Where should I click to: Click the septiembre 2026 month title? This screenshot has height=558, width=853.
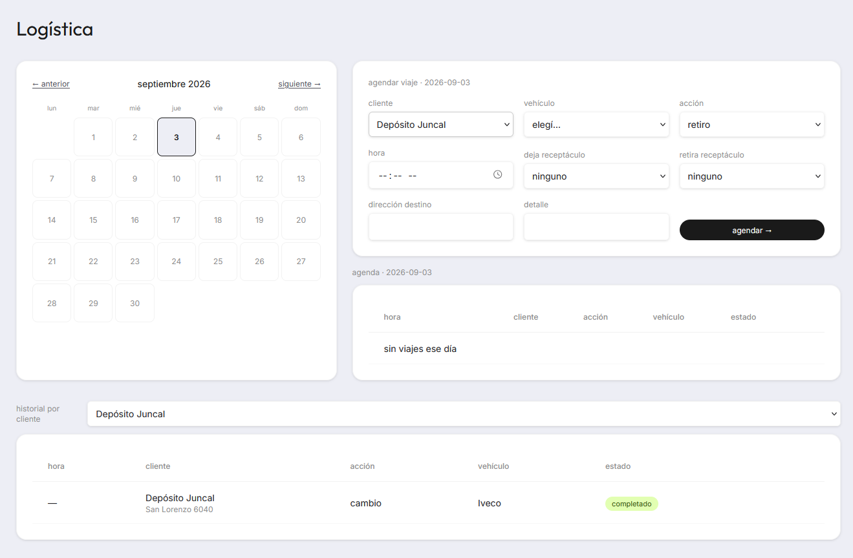(x=174, y=84)
